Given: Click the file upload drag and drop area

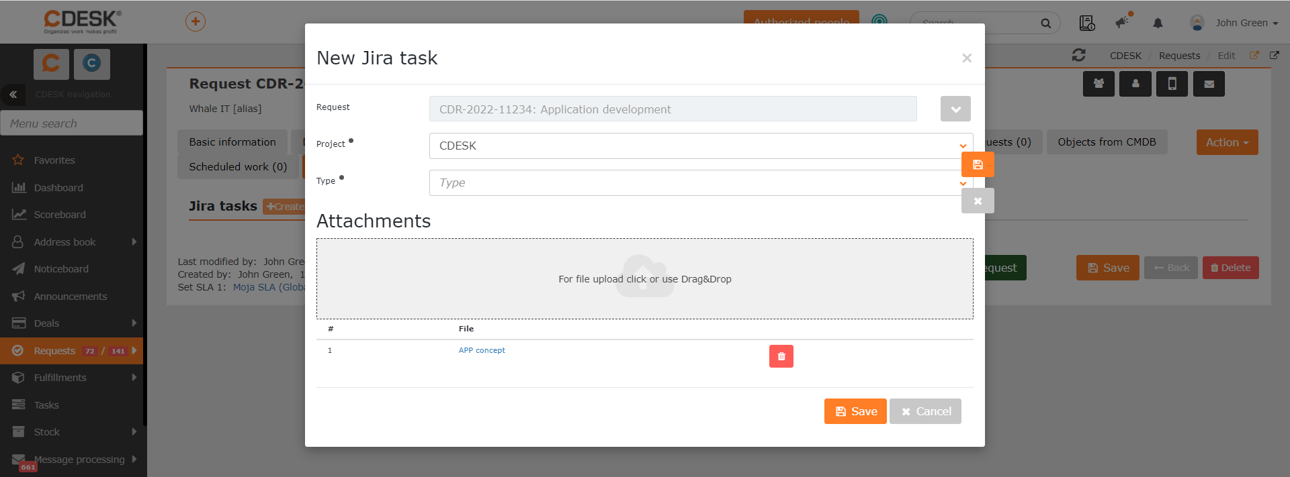Looking at the screenshot, I should pyautogui.click(x=645, y=278).
